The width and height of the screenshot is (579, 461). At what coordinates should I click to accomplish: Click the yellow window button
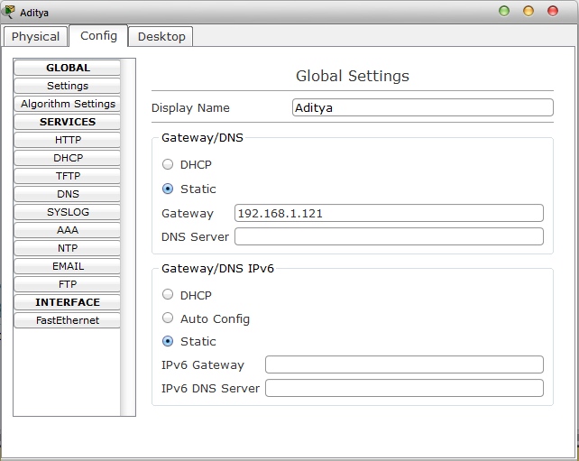[528, 11]
